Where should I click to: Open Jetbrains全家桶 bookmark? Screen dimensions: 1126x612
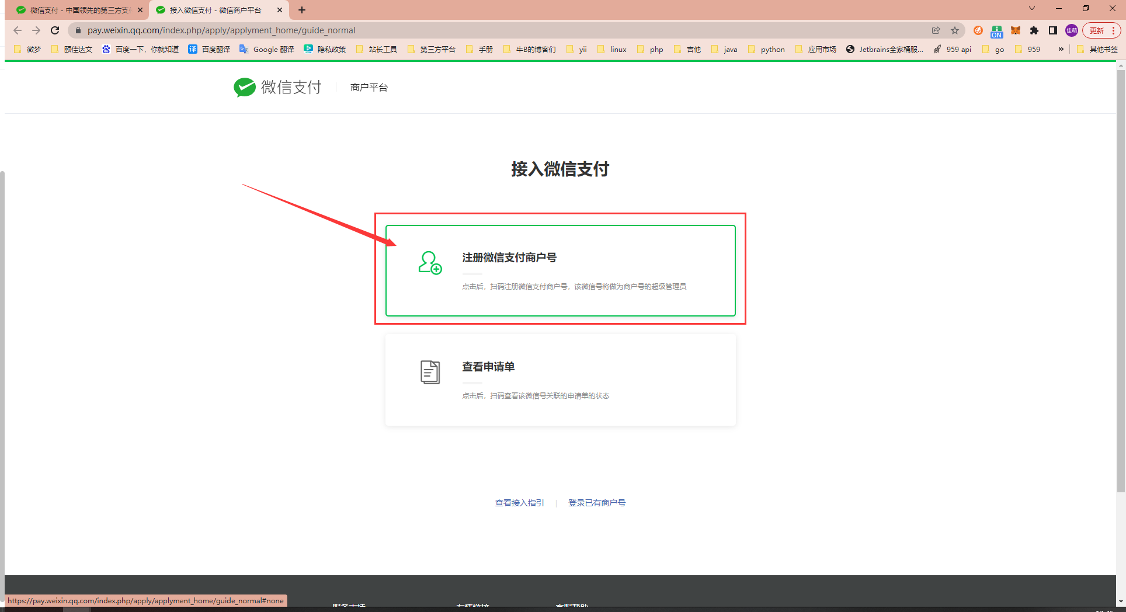885,49
